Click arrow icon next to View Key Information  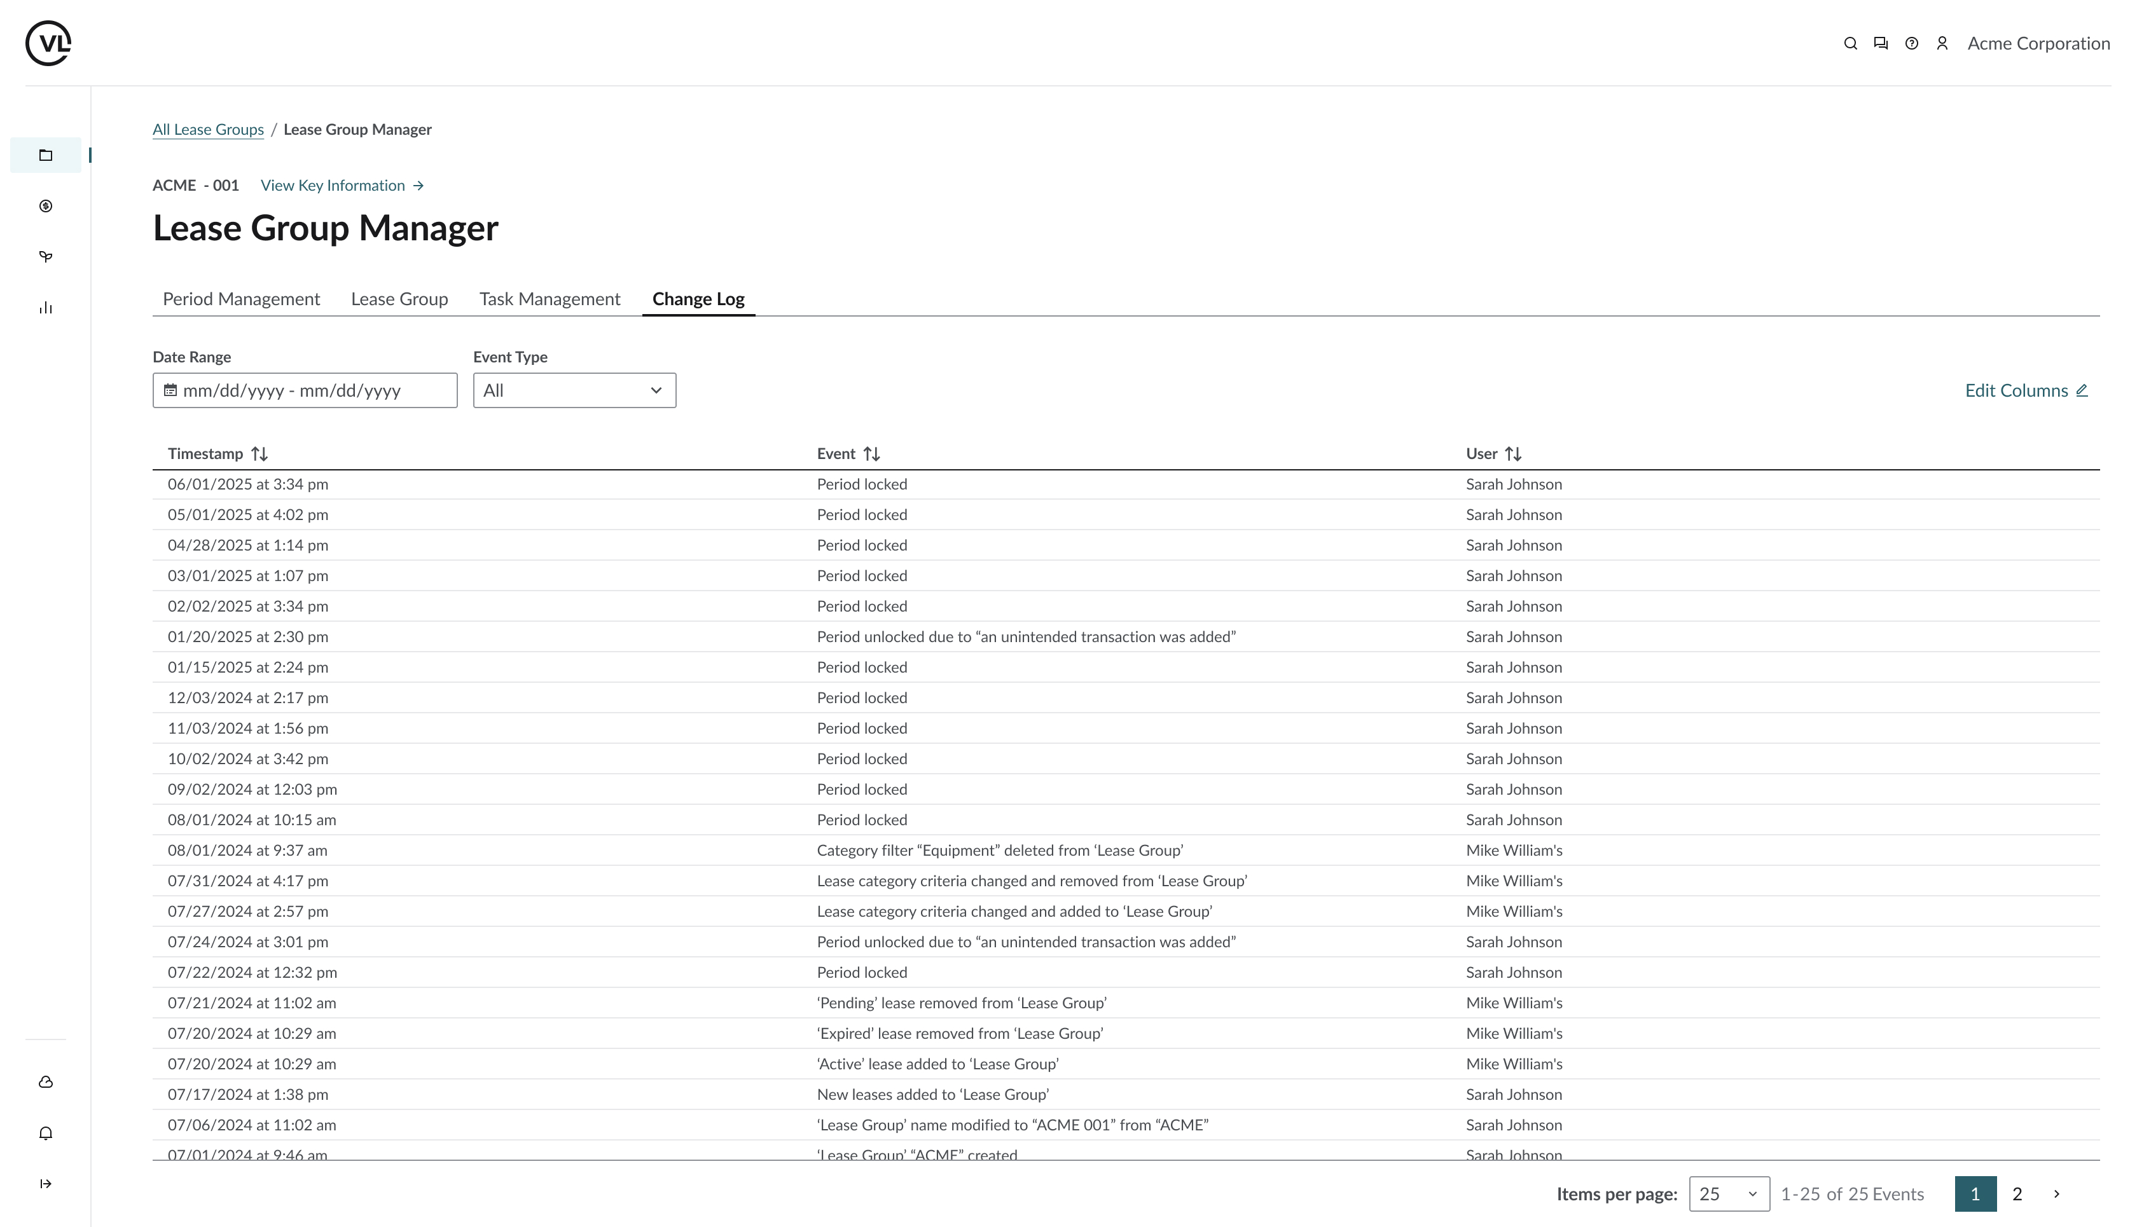418,186
